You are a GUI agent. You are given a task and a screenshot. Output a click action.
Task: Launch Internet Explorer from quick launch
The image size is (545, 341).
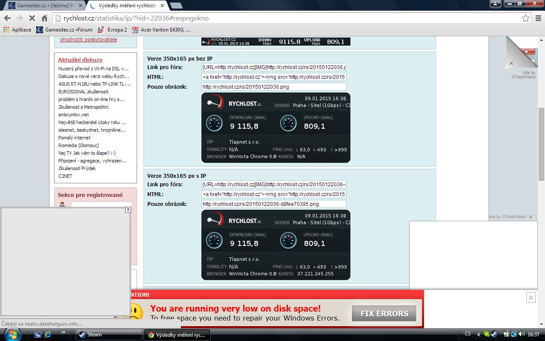pyautogui.click(x=48, y=335)
